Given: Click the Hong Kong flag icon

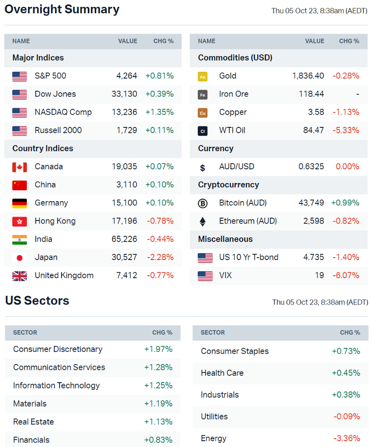Looking at the screenshot, I should pyautogui.click(x=20, y=222).
